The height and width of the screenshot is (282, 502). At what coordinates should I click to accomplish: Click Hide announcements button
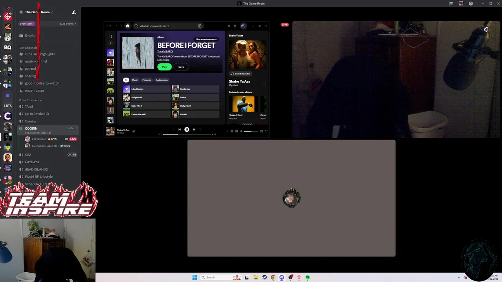(206, 39)
